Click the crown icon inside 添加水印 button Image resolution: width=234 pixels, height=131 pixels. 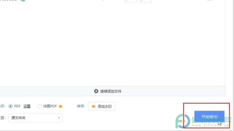pos(93,106)
